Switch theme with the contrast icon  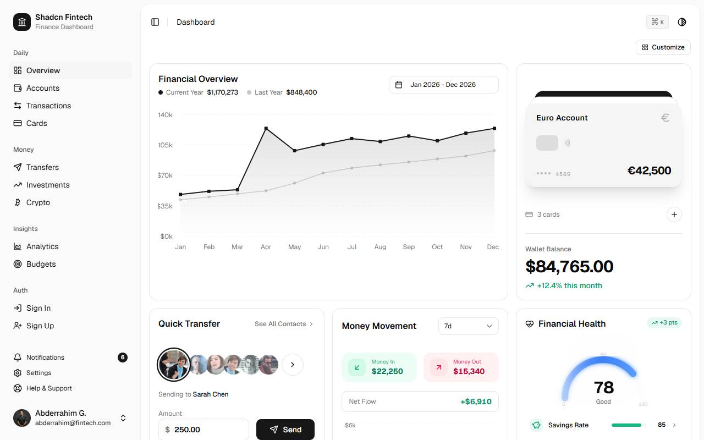[x=682, y=22]
